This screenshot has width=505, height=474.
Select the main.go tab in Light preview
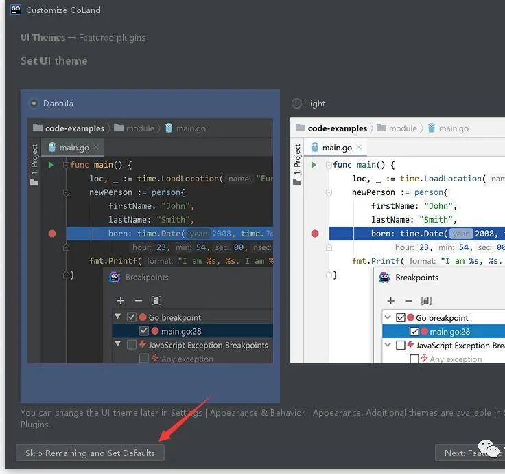pos(336,148)
